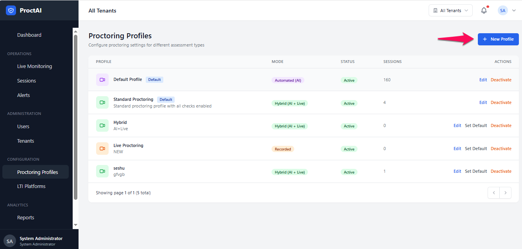Open the notifications bell

pyautogui.click(x=484, y=11)
